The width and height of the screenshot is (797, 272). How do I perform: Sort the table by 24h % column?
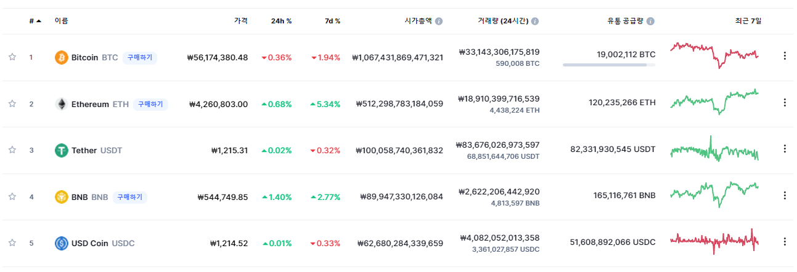tap(281, 21)
